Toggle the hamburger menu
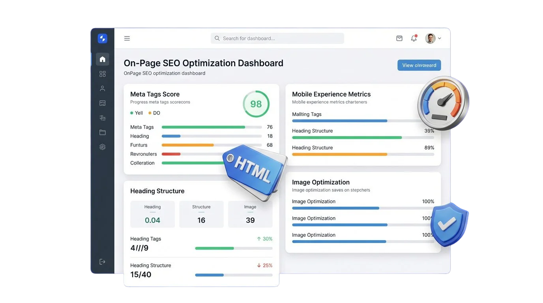This screenshot has width=543, height=303. click(127, 38)
